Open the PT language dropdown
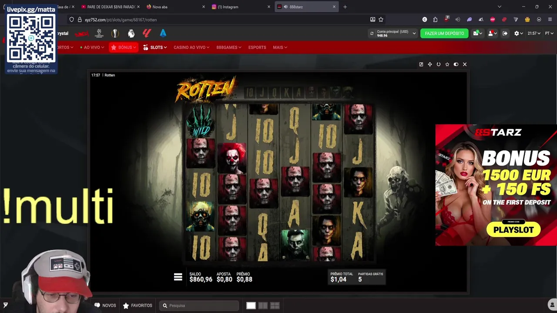557x313 pixels. coord(549,33)
